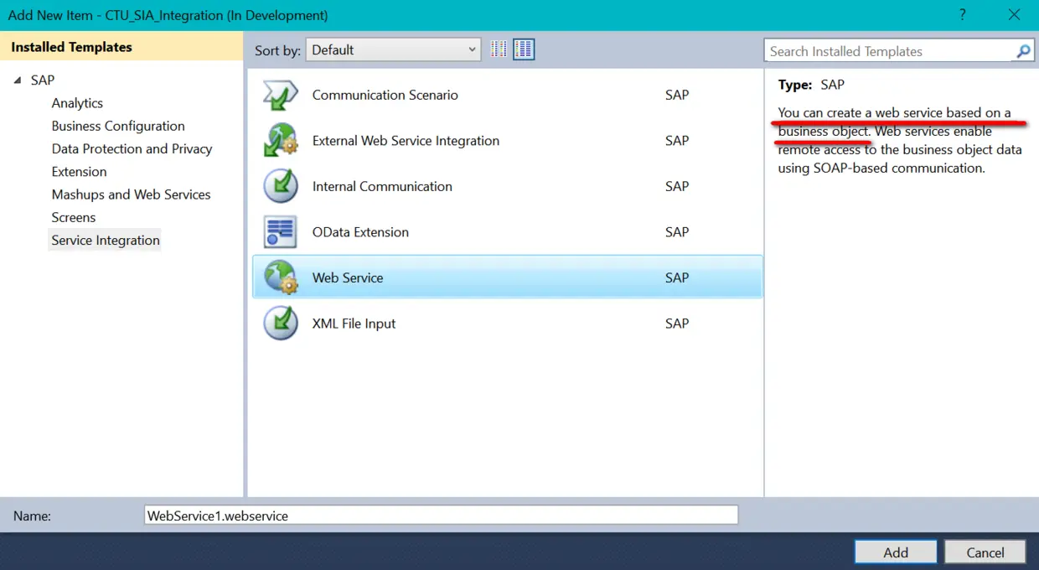Select Service Integration category

[x=105, y=241]
